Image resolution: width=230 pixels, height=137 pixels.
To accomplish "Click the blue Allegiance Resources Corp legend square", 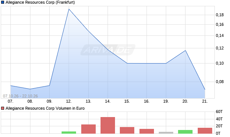I will coord(3,2).
